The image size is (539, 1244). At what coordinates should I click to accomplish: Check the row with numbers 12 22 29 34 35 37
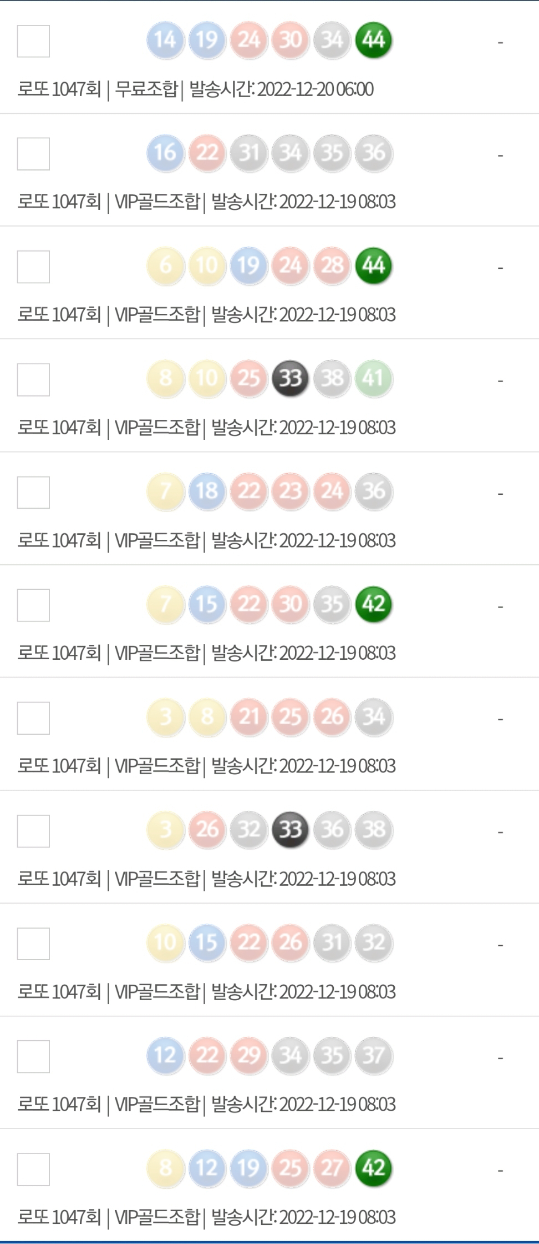[33, 1056]
